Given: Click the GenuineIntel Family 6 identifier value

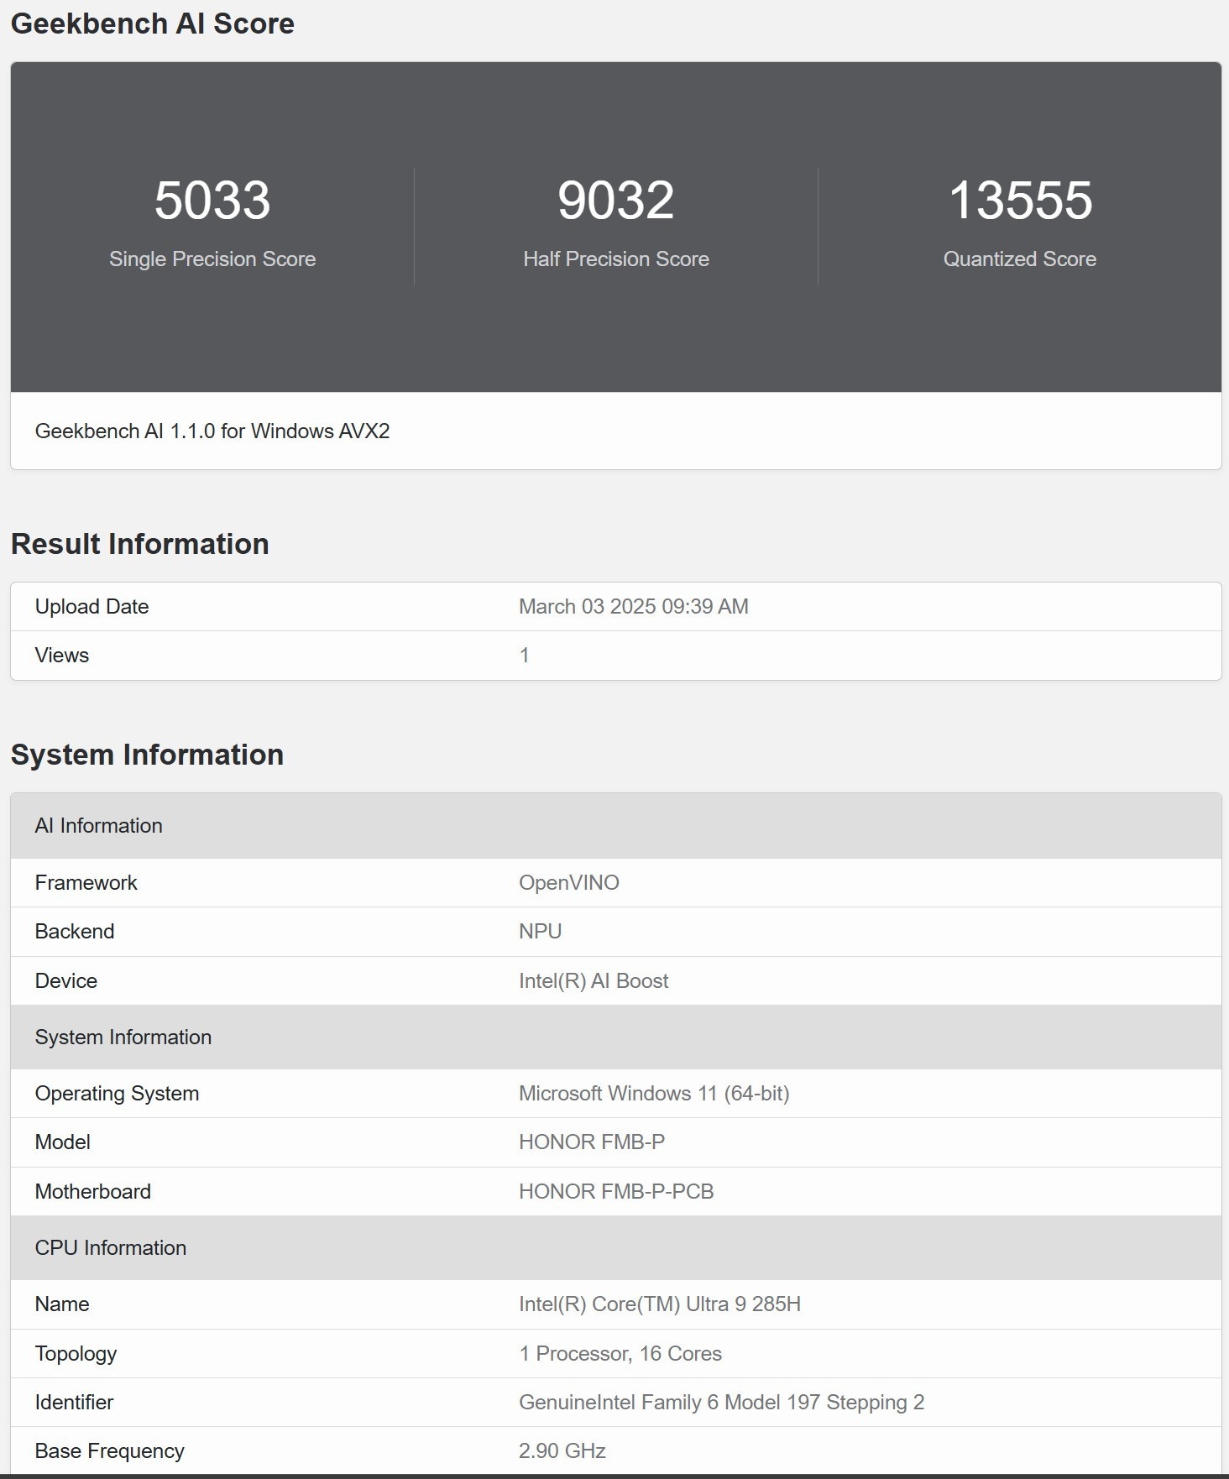Looking at the screenshot, I should click(721, 1403).
